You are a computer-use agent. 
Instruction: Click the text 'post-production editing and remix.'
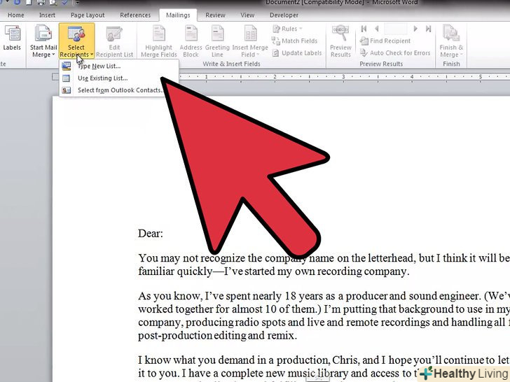pos(217,335)
